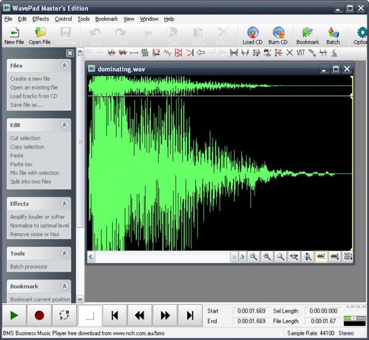Click the Load CD toolbar icon

(x=252, y=35)
